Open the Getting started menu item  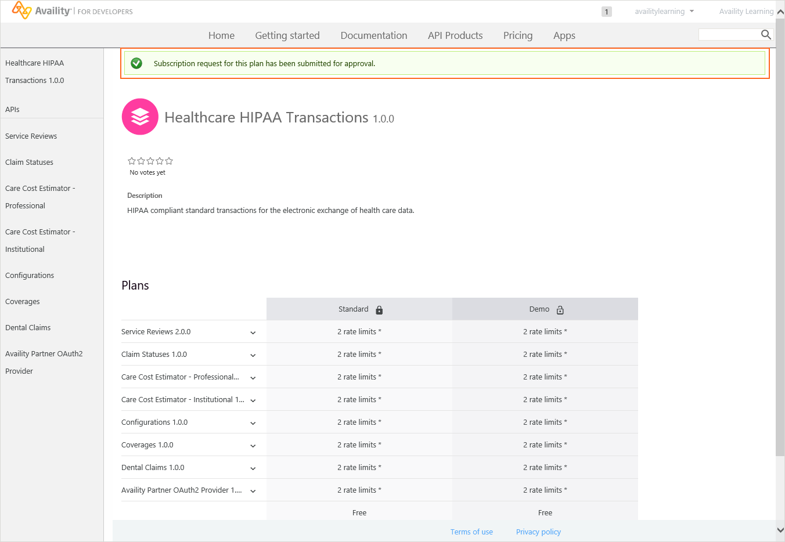pyautogui.click(x=287, y=35)
